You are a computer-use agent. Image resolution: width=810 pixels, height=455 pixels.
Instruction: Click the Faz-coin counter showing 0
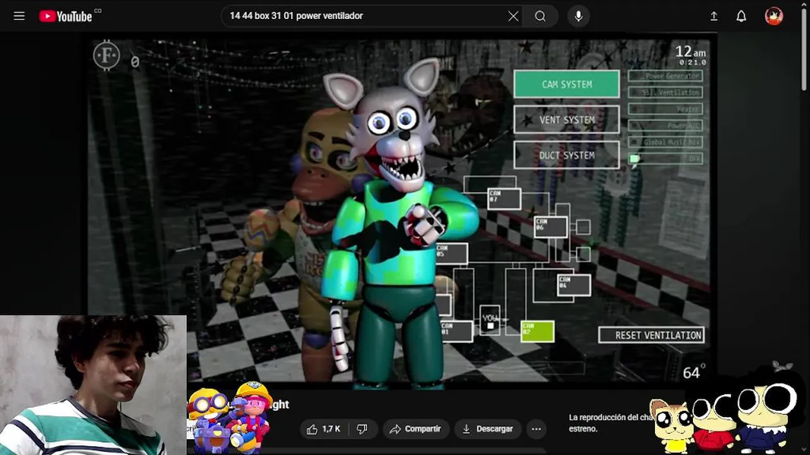click(x=135, y=62)
